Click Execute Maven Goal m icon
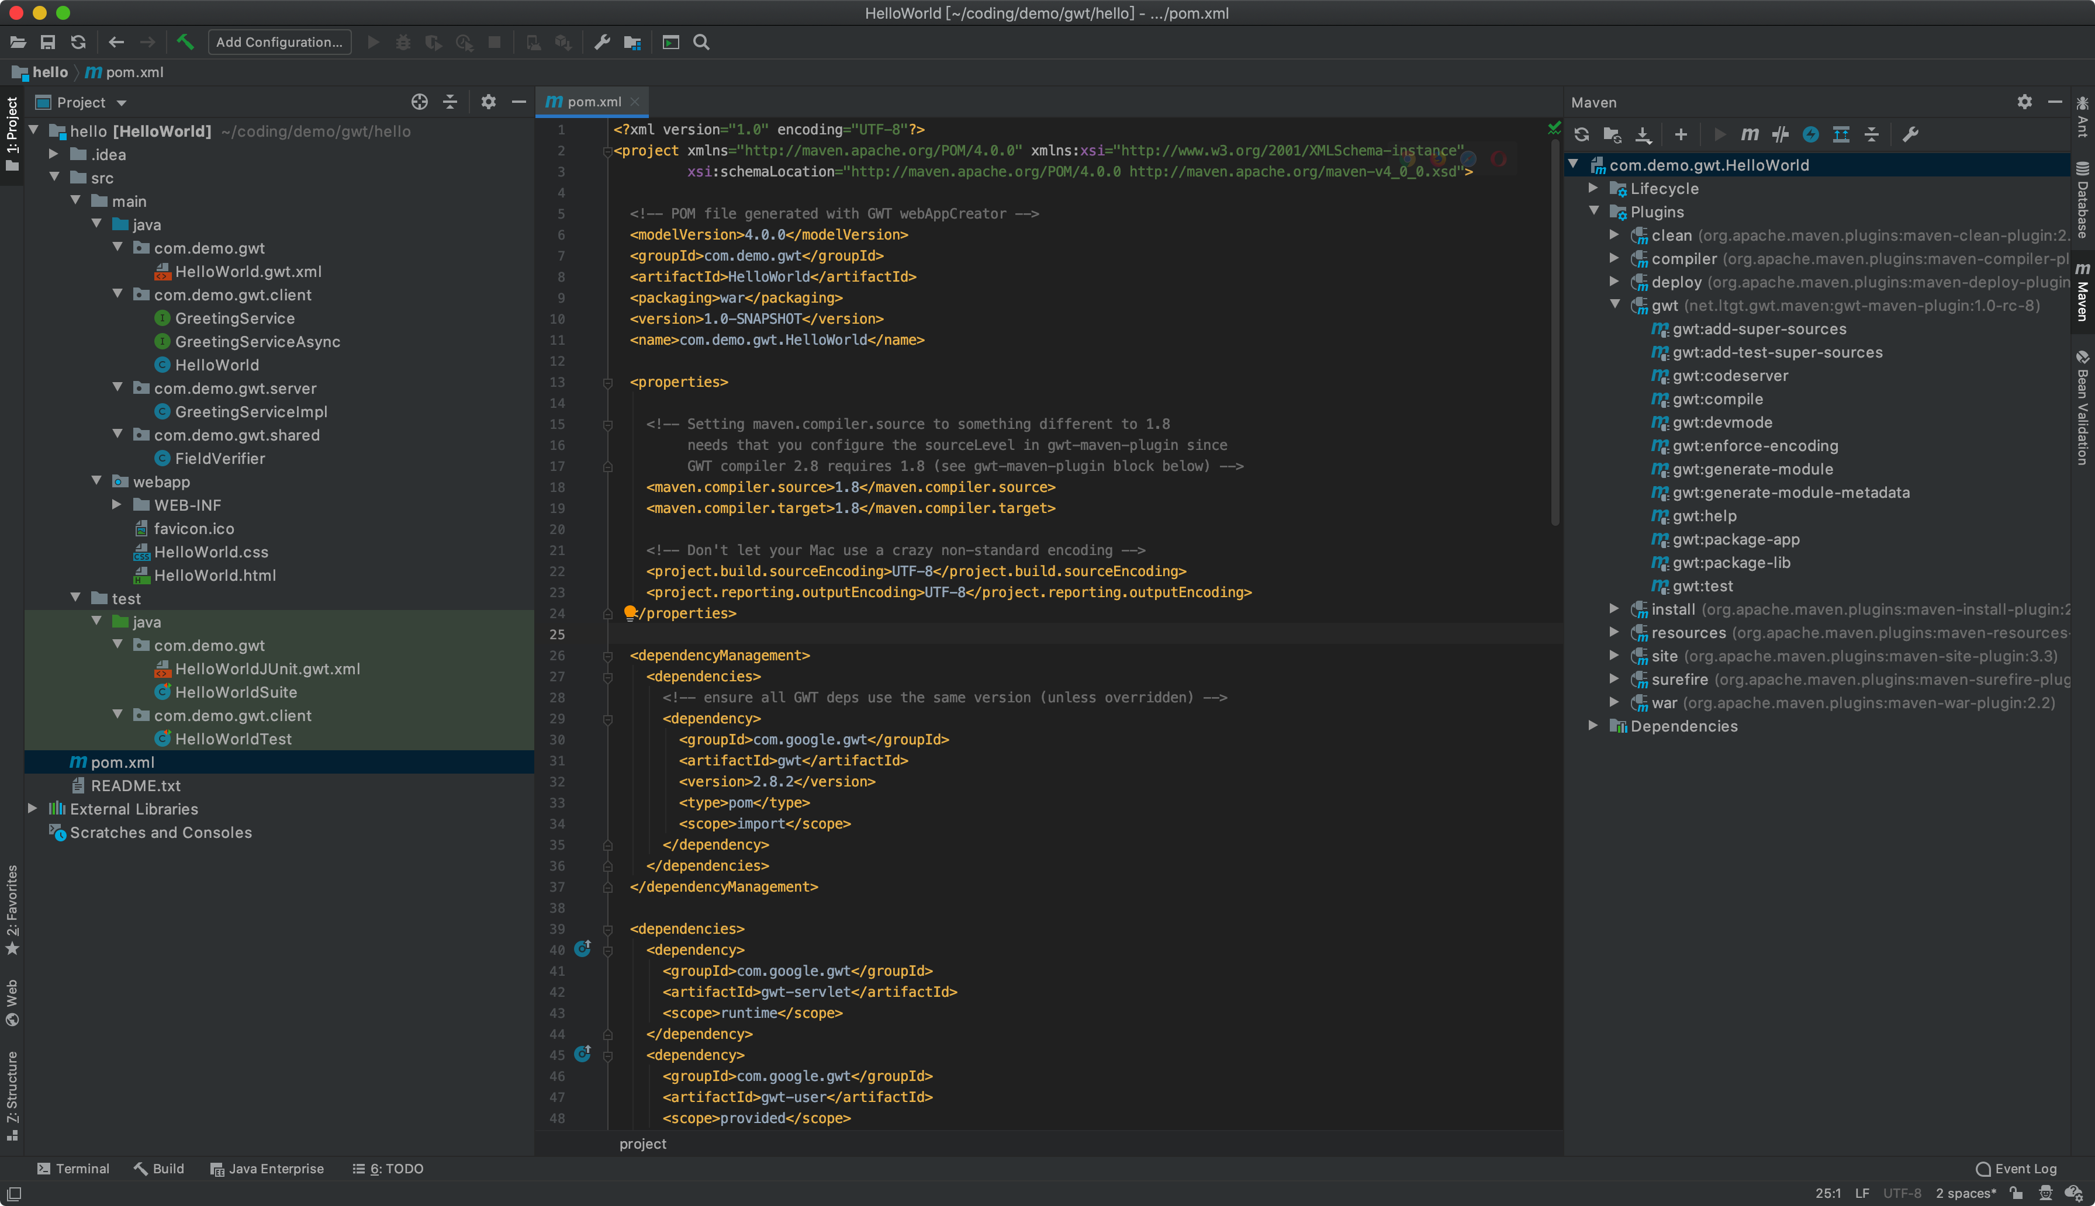The image size is (2095, 1206). pos(1750,134)
